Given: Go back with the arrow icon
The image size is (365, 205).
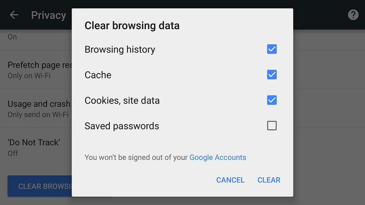Looking at the screenshot, I should click(x=14, y=15).
